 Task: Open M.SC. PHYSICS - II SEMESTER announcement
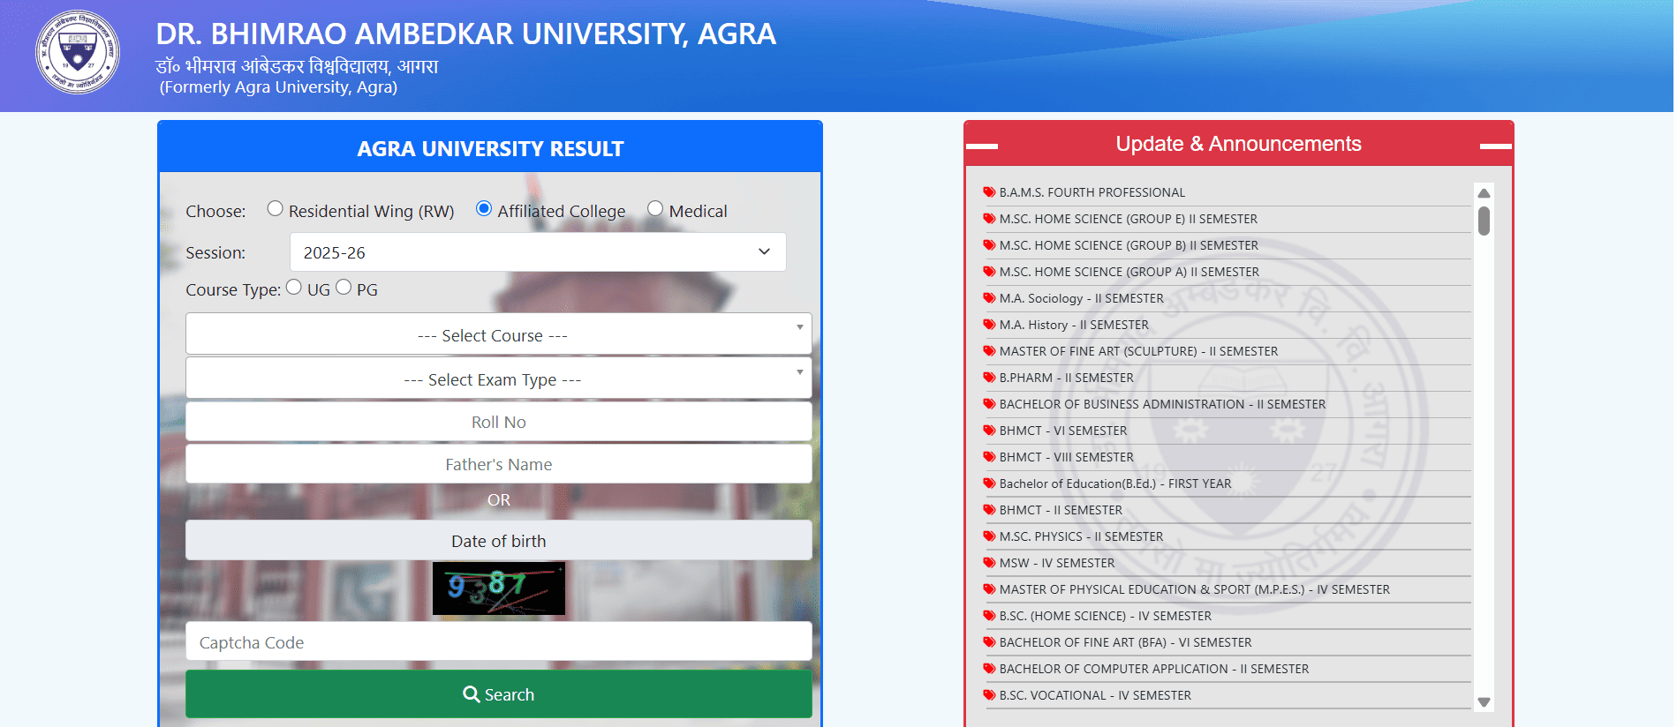1082,536
